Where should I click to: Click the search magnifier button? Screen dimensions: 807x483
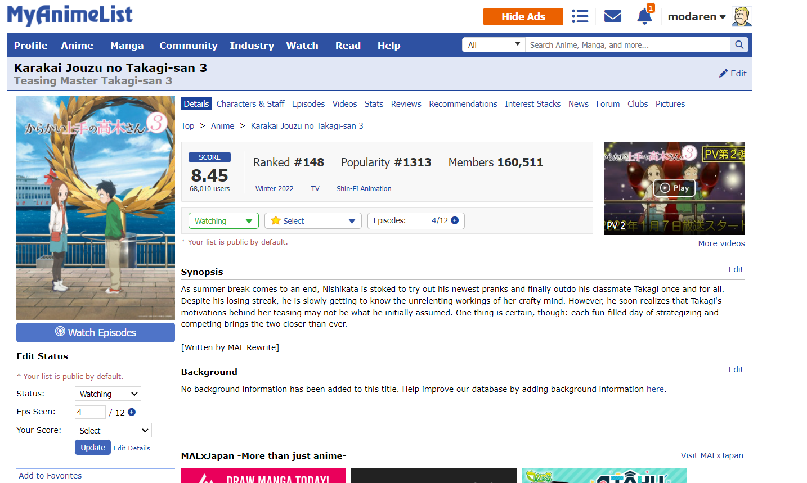(x=739, y=45)
